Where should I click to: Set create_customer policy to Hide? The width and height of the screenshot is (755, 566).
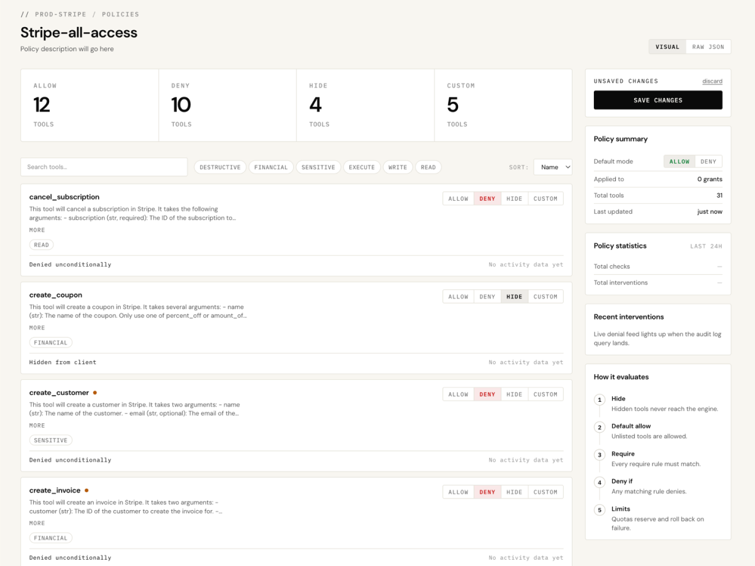pos(514,394)
